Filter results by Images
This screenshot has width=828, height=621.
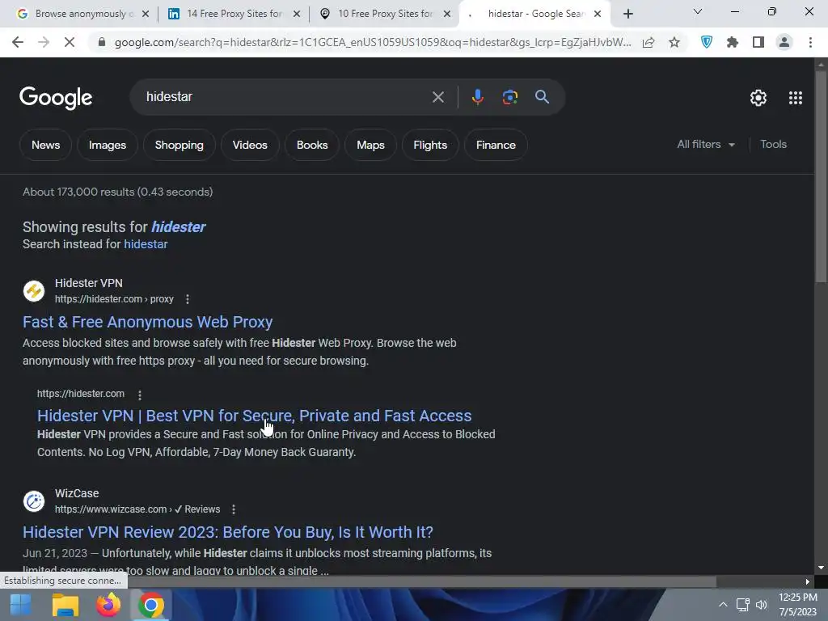point(108,145)
